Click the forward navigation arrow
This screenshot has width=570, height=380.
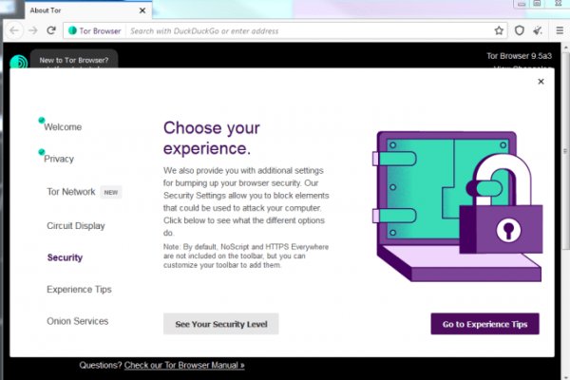pyautogui.click(x=33, y=30)
